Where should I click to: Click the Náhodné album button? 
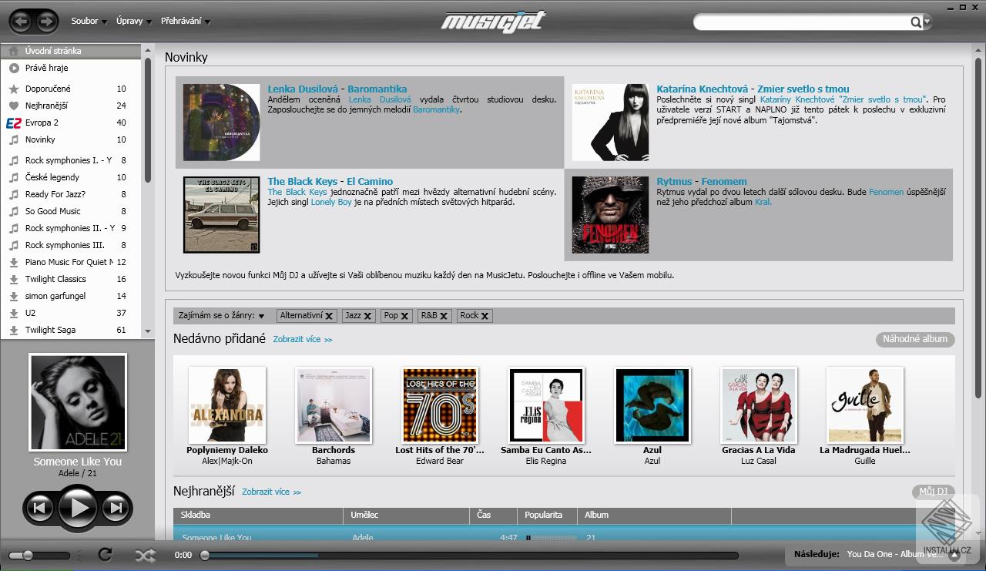point(915,338)
